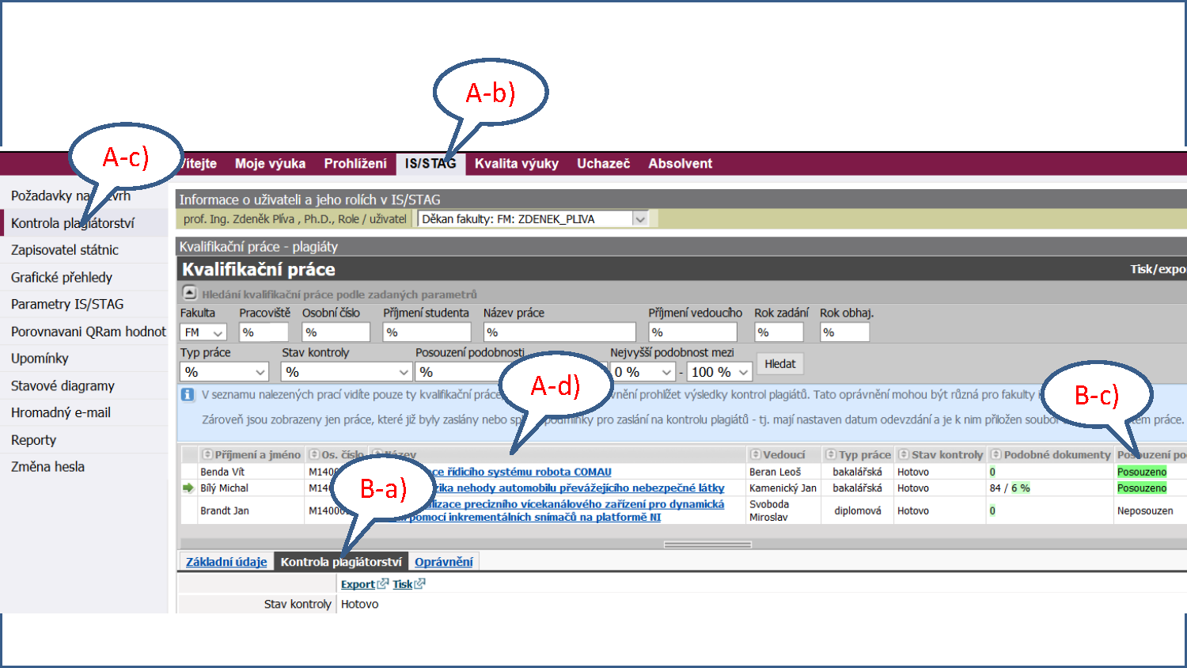Open the Děkan fakulty role dropdown

(x=533, y=219)
